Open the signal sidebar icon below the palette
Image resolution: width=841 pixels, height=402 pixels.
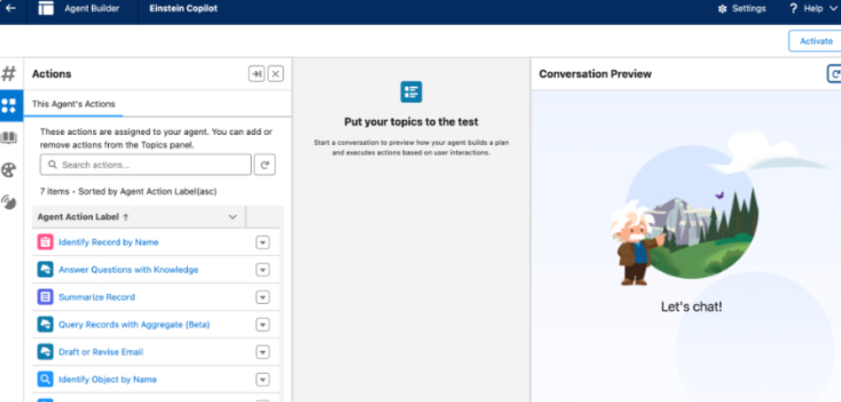(x=9, y=202)
